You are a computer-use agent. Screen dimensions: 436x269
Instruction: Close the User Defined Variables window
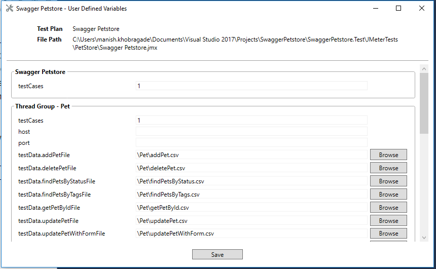coord(421,8)
